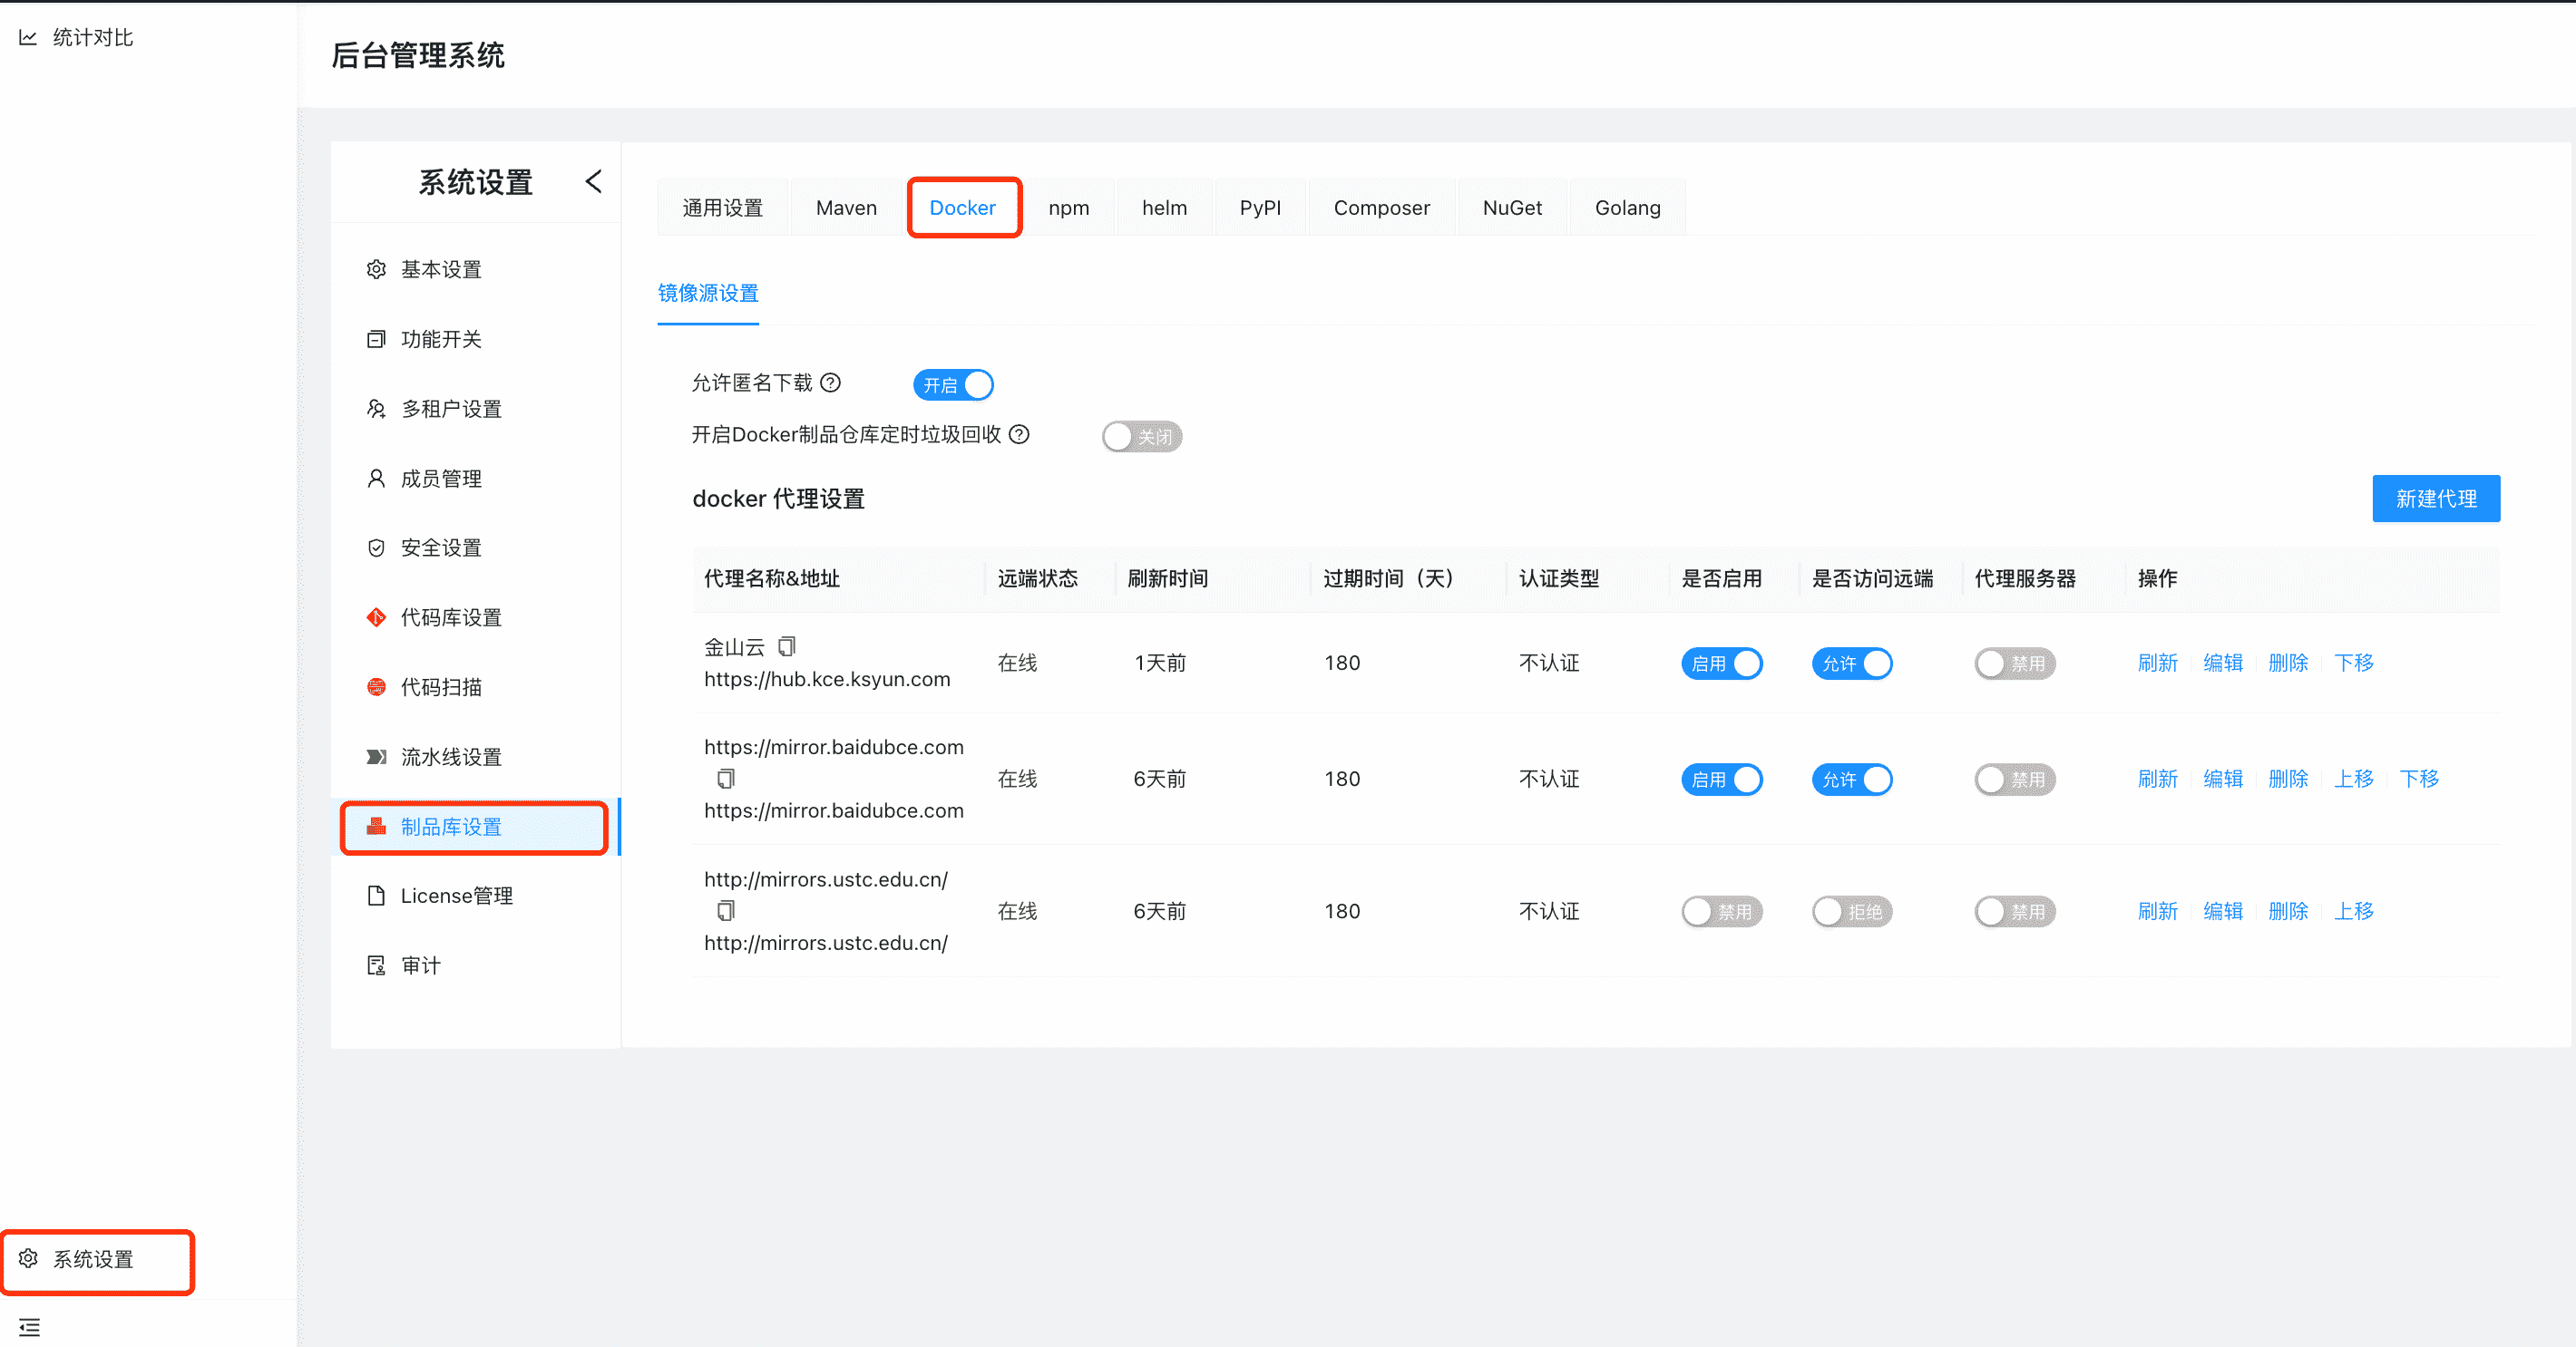The width and height of the screenshot is (2576, 1347).
Task: Collapse the 系统设置 left panel
Action: (595, 184)
